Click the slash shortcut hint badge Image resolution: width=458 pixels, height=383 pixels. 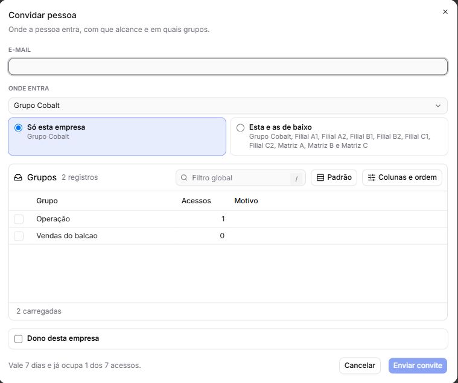(296, 179)
